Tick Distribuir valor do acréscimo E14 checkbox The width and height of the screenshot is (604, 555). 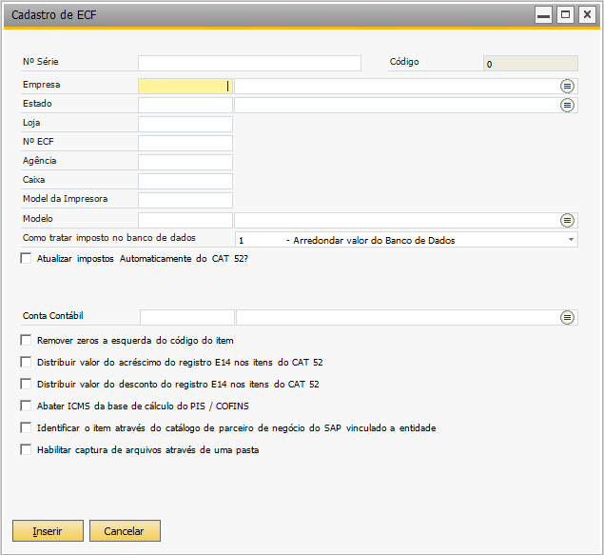point(26,362)
